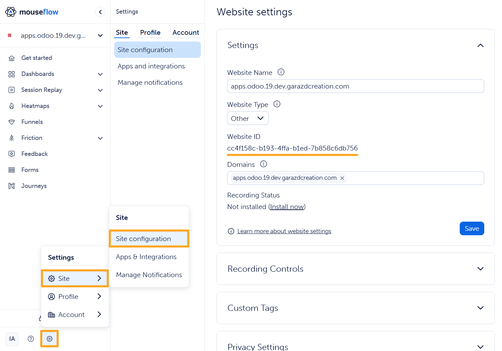
Task: Click the Website Type info icon
Action: [x=277, y=104]
